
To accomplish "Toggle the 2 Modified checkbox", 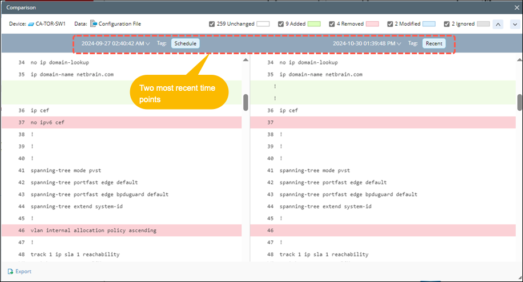I will (390, 24).
